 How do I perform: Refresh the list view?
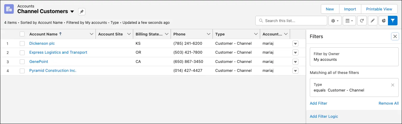coord(362,21)
